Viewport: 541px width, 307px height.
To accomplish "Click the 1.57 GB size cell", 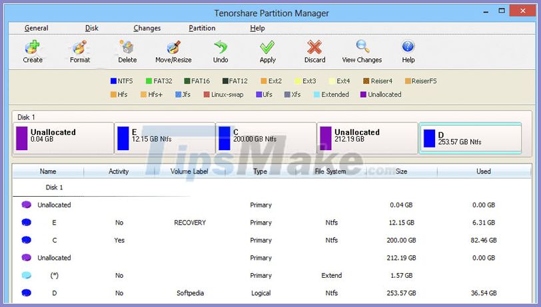I will (401, 276).
